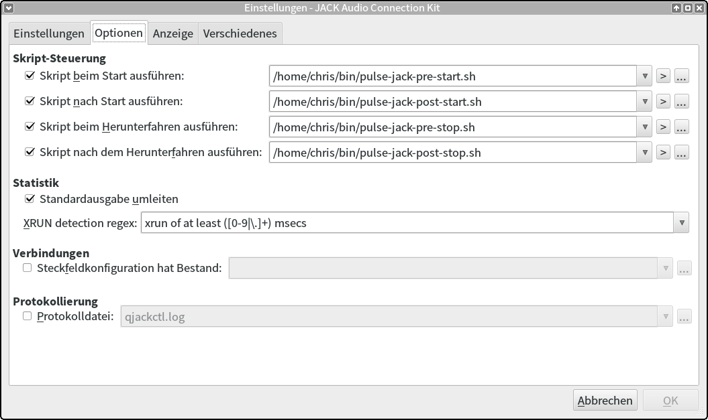Open the Anzeige tab
The image size is (708, 420).
173,33
